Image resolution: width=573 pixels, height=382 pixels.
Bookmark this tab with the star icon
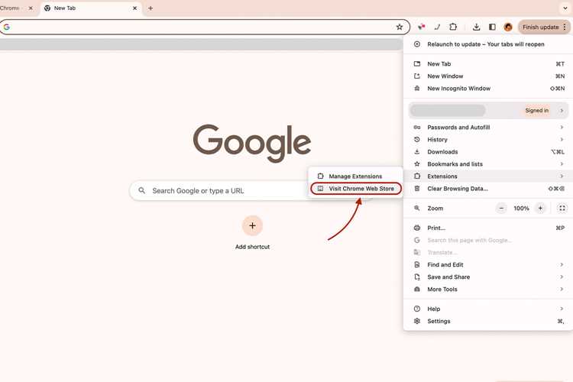click(x=400, y=27)
